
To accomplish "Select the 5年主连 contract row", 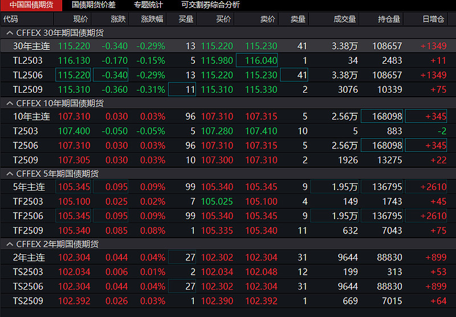I will 228,187.
